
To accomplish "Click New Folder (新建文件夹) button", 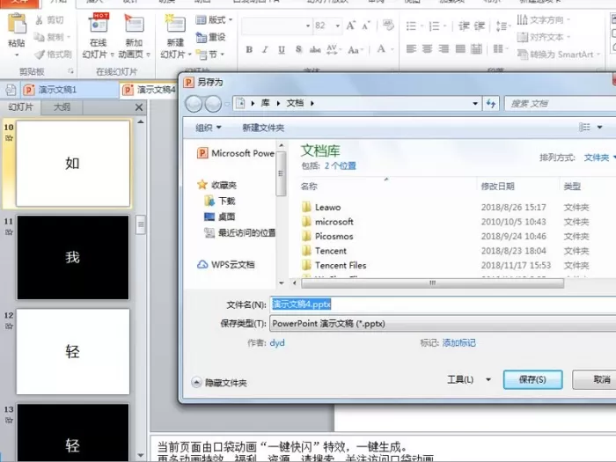I will coord(263,128).
